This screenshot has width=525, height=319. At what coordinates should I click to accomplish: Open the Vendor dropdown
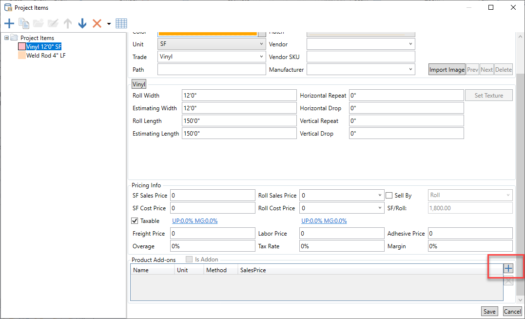[361, 44]
